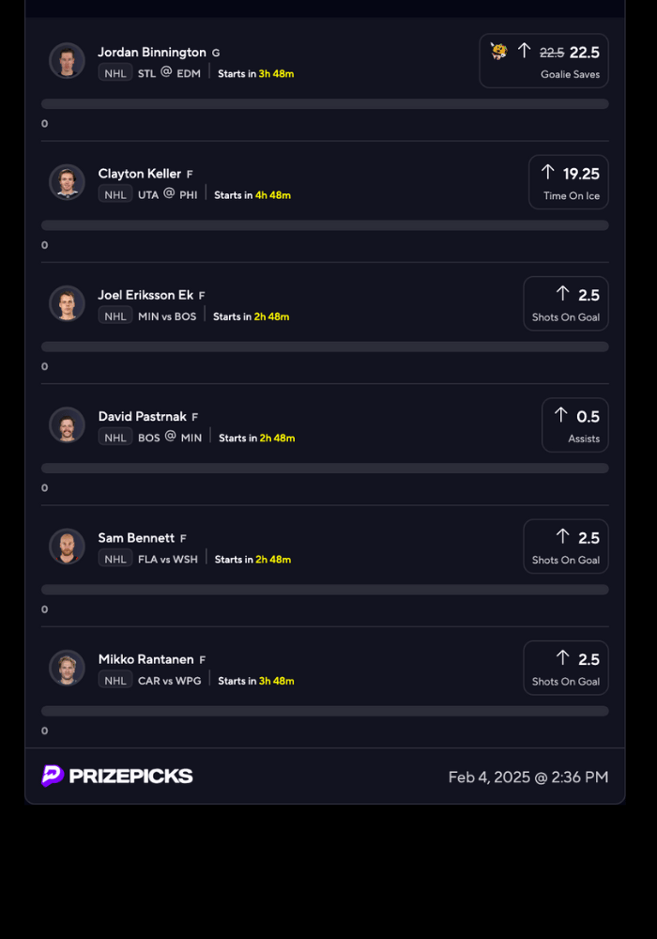
Task: Click the NHL tag beside UTA @ PHI
Action: [x=115, y=194]
